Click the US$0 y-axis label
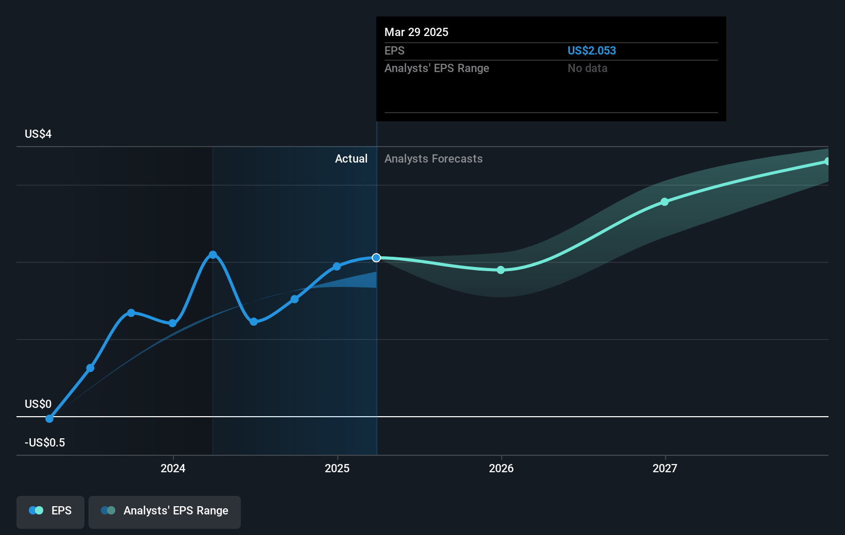Screen dimensions: 845x535 click(x=38, y=404)
